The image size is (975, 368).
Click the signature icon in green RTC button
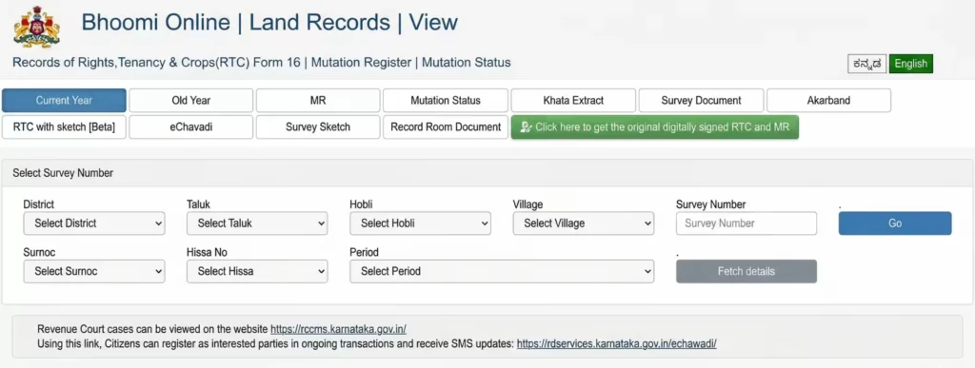[x=526, y=127]
